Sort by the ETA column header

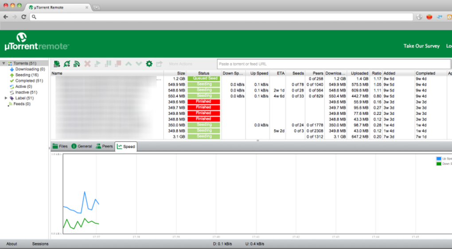(278, 73)
